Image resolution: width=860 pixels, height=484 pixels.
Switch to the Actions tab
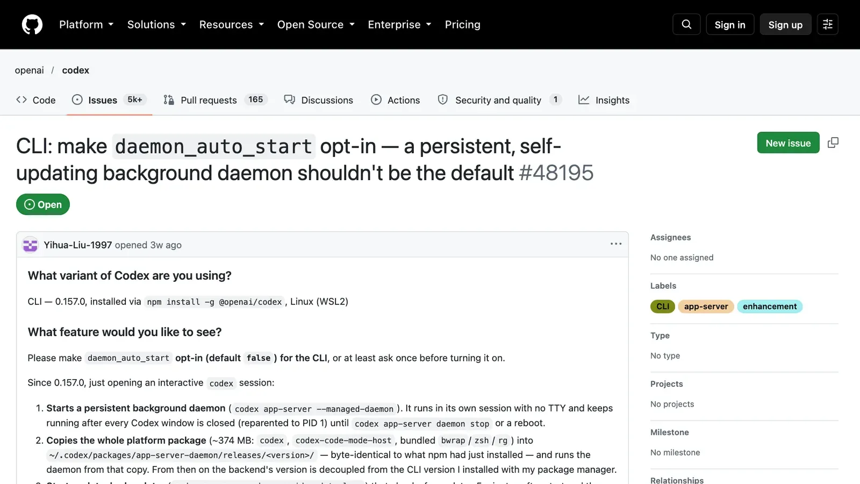396,100
